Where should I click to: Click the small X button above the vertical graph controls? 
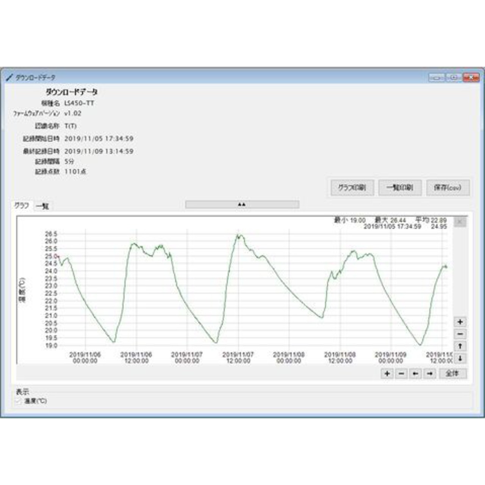(x=460, y=222)
